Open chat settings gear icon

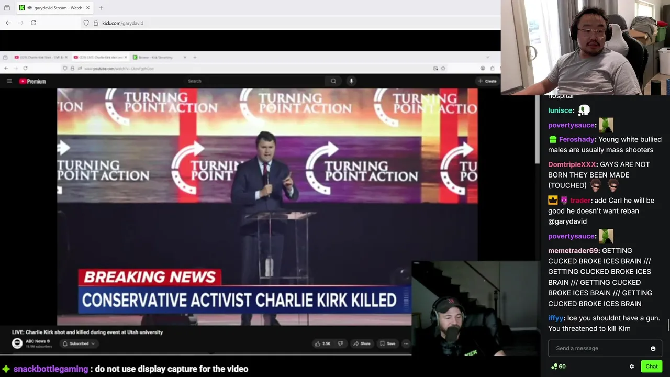click(x=632, y=367)
